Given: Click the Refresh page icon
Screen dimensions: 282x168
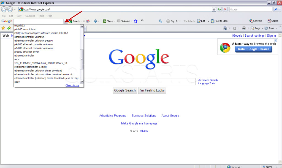Looking at the screenshot, I should 219,9.
